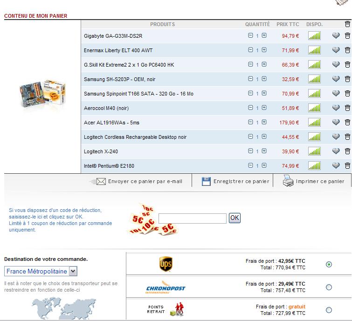Favorite the G.Skill Kit Extreme2 item
This screenshot has width=352, height=321.
(336, 64)
